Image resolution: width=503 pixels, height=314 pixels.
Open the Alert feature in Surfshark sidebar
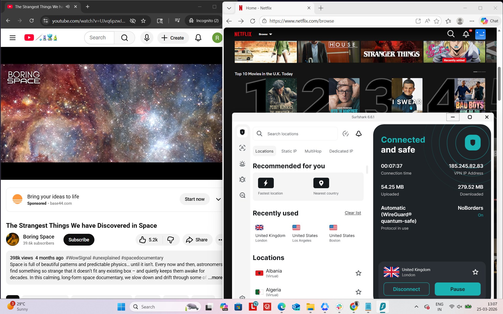(x=242, y=164)
